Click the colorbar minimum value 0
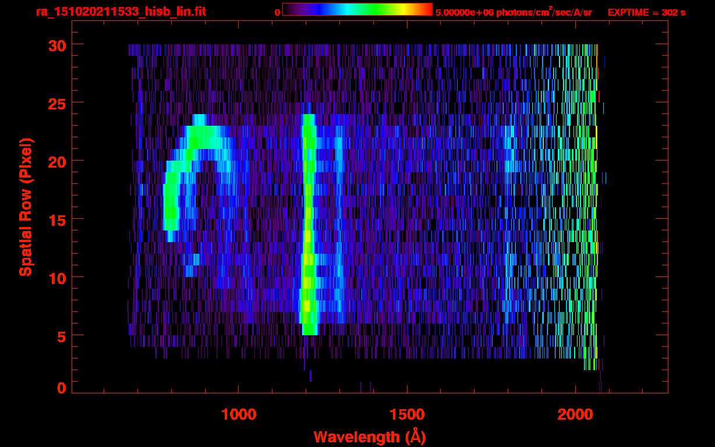The image size is (715, 447). (x=277, y=12)
